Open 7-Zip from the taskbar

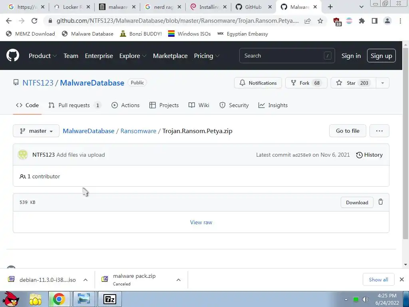tap(109, 299)
